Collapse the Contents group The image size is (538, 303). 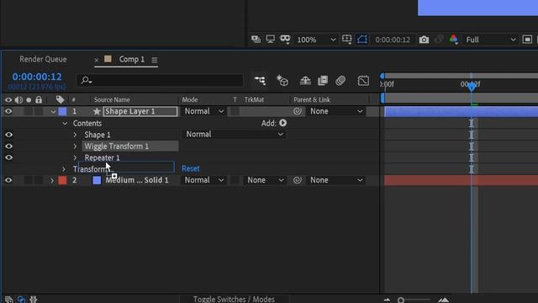[x=65, y=124]
